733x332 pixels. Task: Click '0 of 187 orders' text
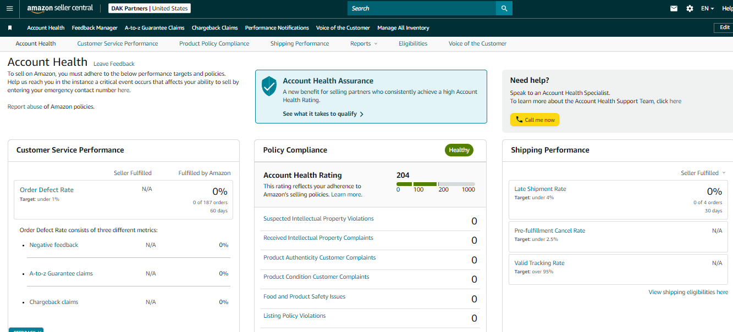(x=210, y=202)
